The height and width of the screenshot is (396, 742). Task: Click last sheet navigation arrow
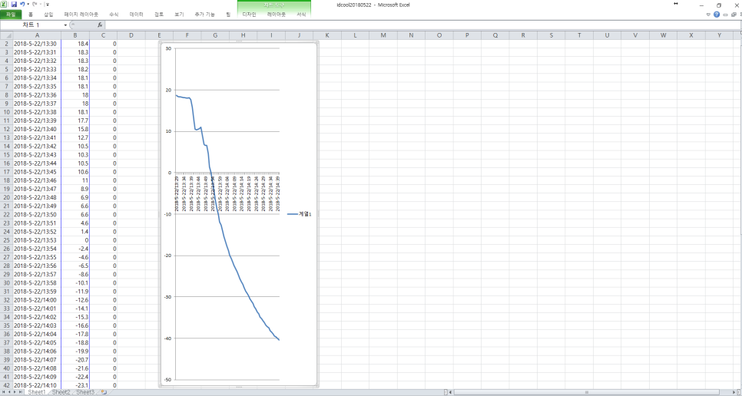pyautogui.click(x=21, y=392)
